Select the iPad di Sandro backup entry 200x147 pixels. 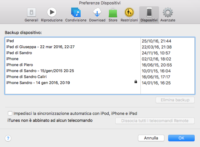pos(100,53)
